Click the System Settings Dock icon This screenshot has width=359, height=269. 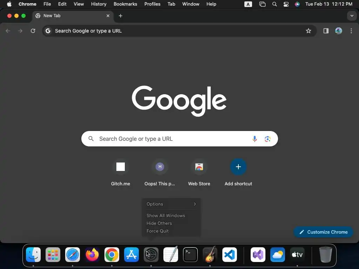click(151, 255)
